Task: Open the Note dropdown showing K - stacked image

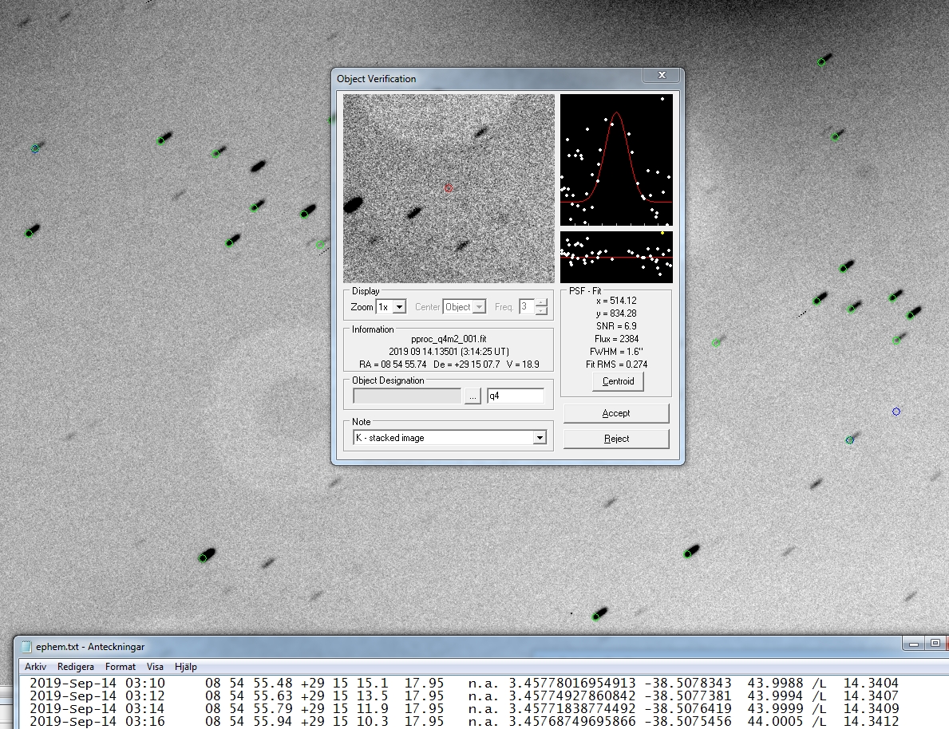Action: (540, 438)
